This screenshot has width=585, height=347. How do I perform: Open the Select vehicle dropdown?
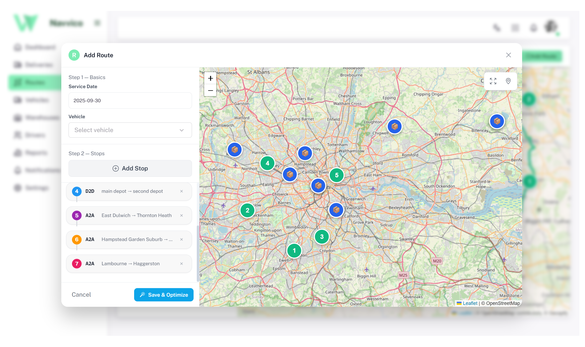click(130, 130)
